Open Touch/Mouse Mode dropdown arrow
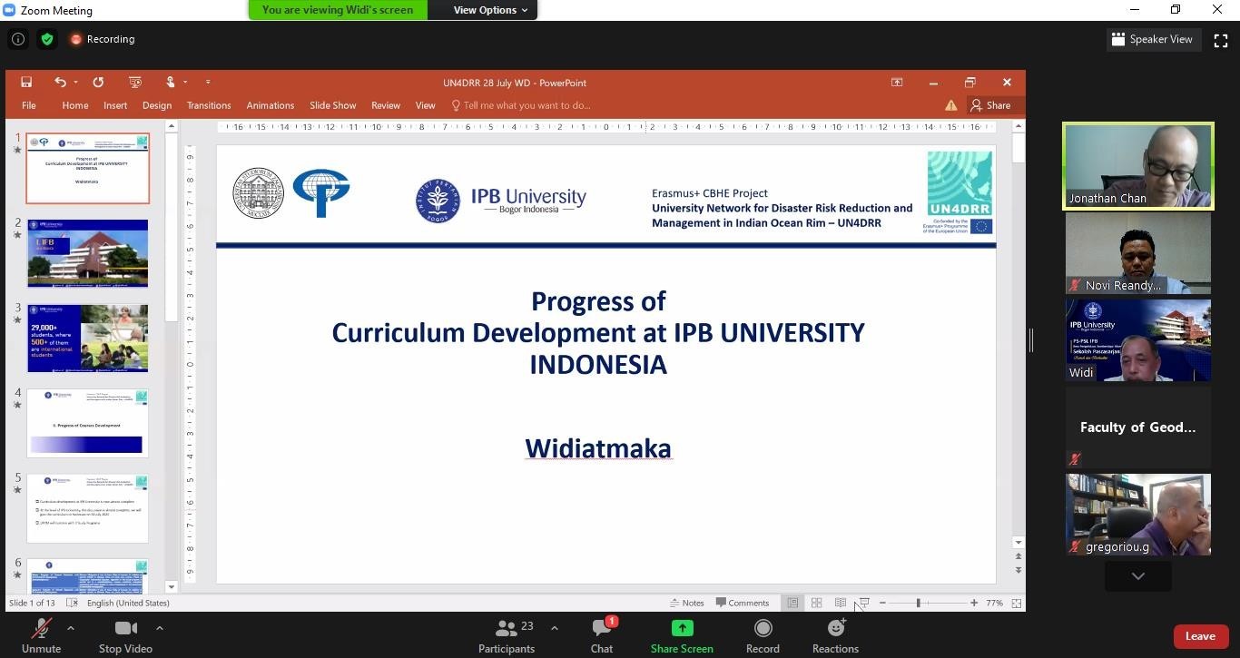The image size is (1240, 658). pos(185,83)
